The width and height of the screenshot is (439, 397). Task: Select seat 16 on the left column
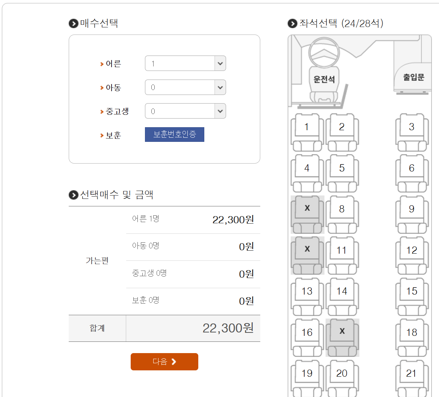click(x=306, y=332)
